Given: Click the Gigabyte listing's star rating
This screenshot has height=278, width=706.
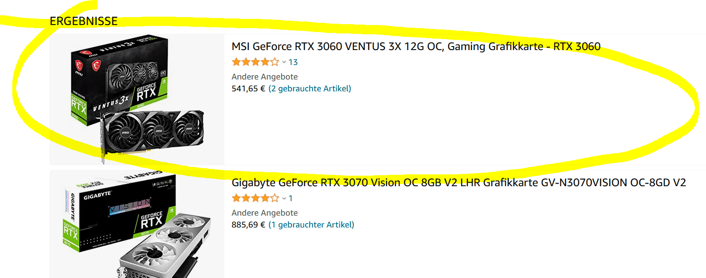Looking at the screenshot, I should point(255,198).
